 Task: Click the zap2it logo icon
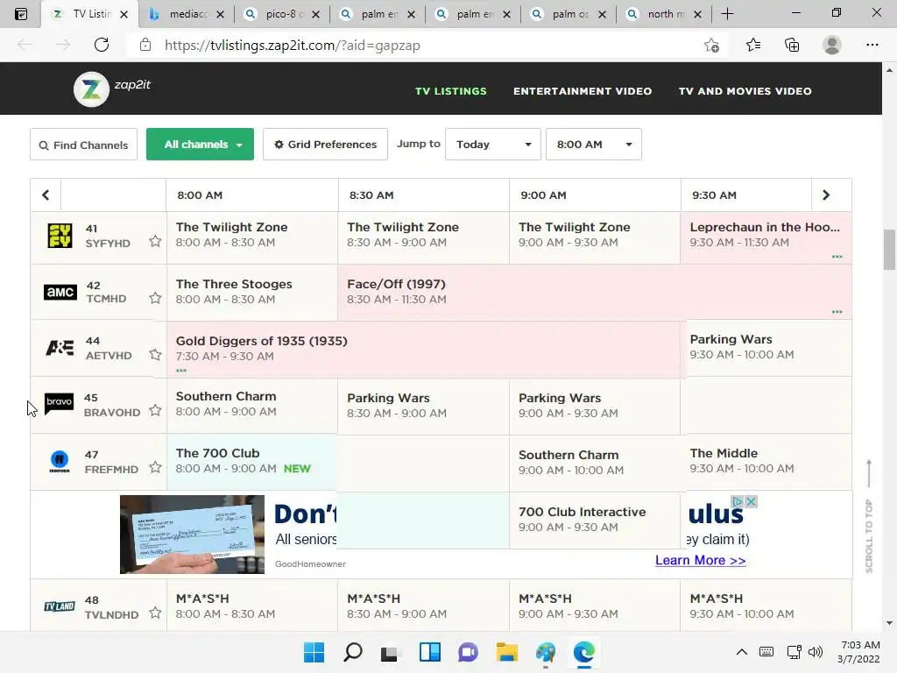click(91, 89)
